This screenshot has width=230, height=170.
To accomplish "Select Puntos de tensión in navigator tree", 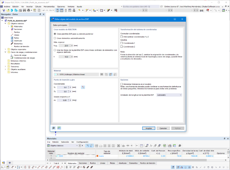I will click(x=21, y=46).
